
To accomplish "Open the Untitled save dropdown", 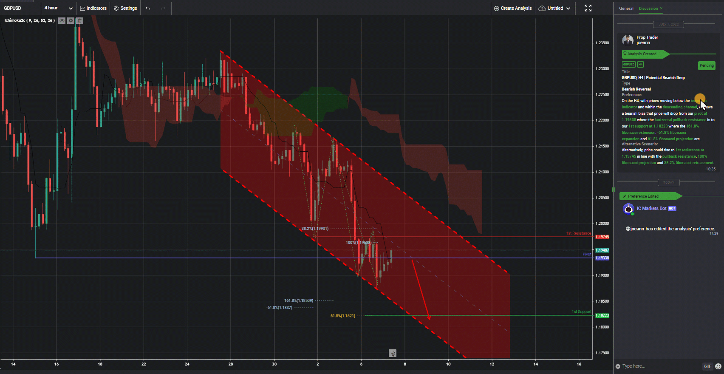I will click(554, 8).
